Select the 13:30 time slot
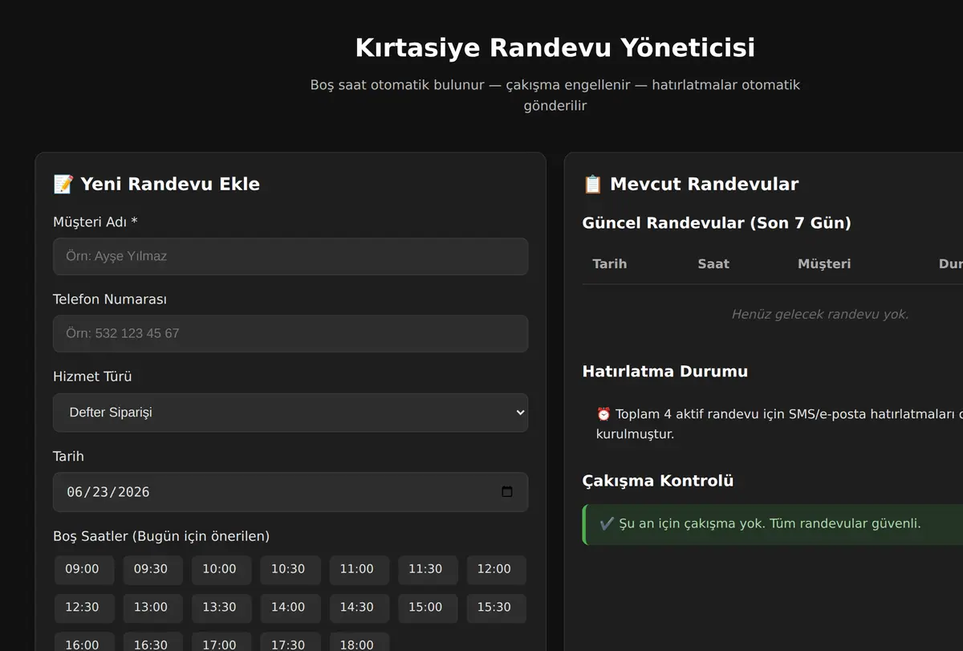This screenshot has width=963, height=651. tap(221, 608)
